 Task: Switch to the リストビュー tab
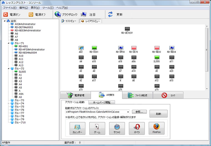(x=69, y=21)
